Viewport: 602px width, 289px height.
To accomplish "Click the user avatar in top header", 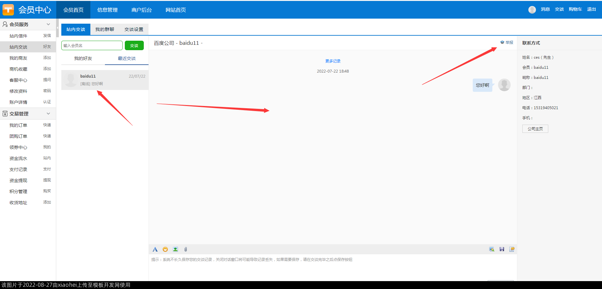I will point(532,10).
